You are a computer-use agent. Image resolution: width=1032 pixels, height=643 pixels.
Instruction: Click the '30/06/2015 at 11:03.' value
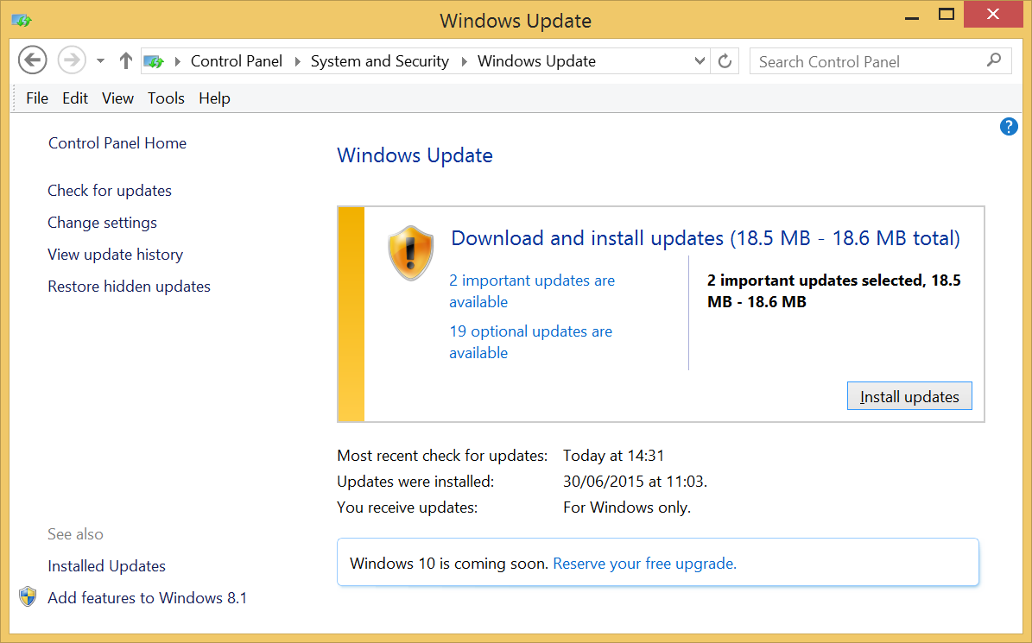pos(635,482)
